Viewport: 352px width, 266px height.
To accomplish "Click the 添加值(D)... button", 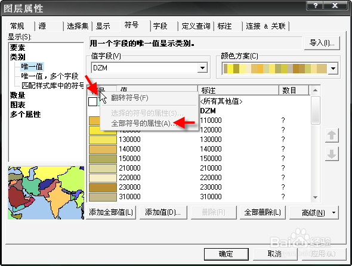I will (x=163, y=212).
